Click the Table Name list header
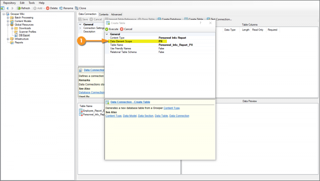 pos(86,106)
